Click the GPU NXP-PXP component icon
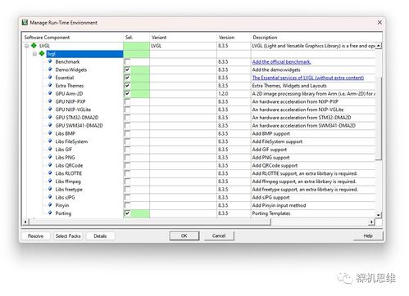 coord(50,101)
